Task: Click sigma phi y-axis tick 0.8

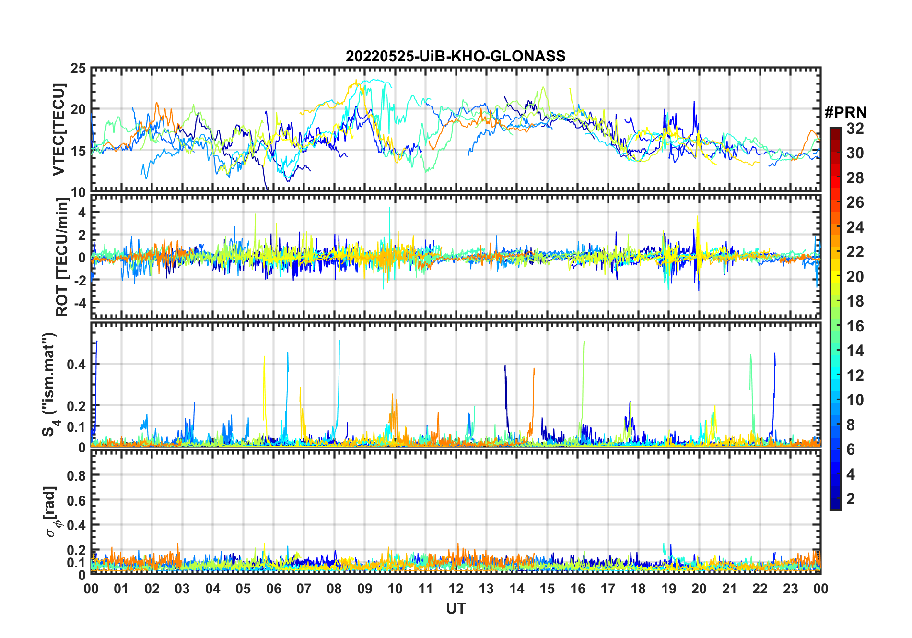Action: [76, 475]
